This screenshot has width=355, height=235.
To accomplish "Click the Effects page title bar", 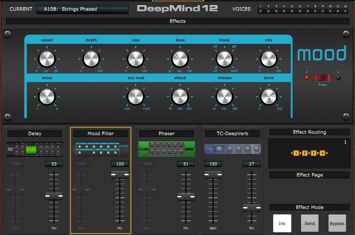I will 178,21.
